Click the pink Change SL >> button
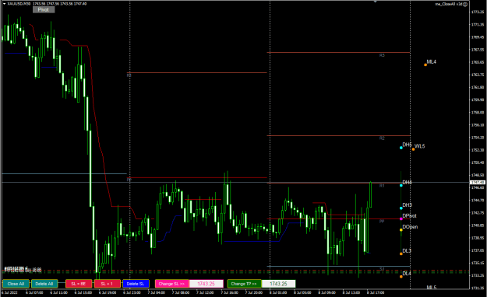The image size is (487, 297). coord(171,284)
